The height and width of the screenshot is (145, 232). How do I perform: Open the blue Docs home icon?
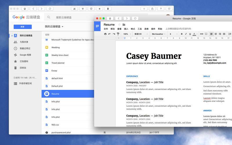[x=97, y=26]
